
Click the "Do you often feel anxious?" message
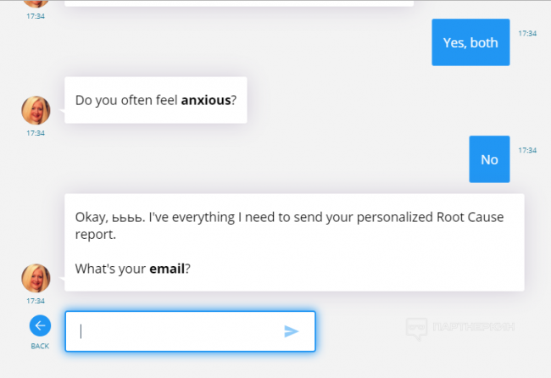(156, 100)
